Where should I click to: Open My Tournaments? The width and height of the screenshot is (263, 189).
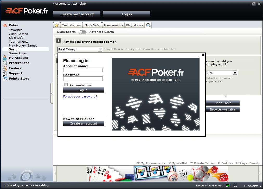pyautogui.click(x=151, y=163)
